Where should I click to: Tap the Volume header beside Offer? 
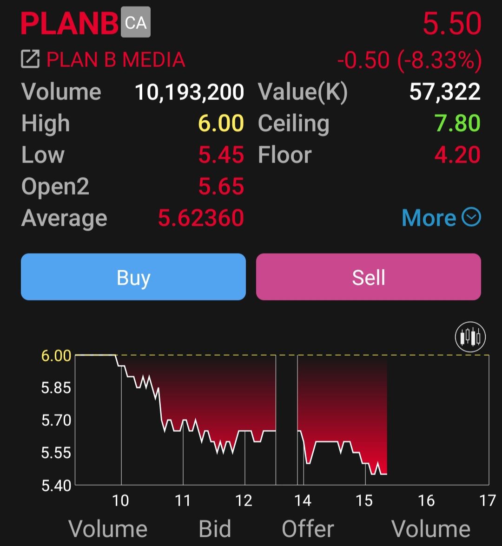pyautogui.click(x=431, y=528)
